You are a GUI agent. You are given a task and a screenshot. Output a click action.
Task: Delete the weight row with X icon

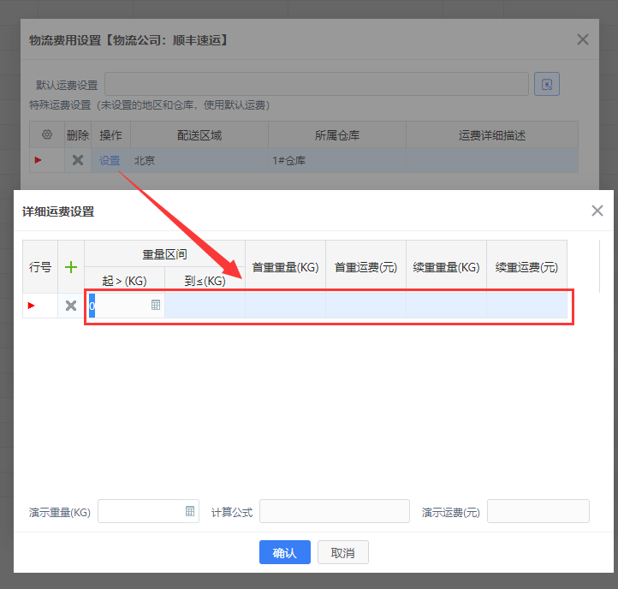pos(71,306)
